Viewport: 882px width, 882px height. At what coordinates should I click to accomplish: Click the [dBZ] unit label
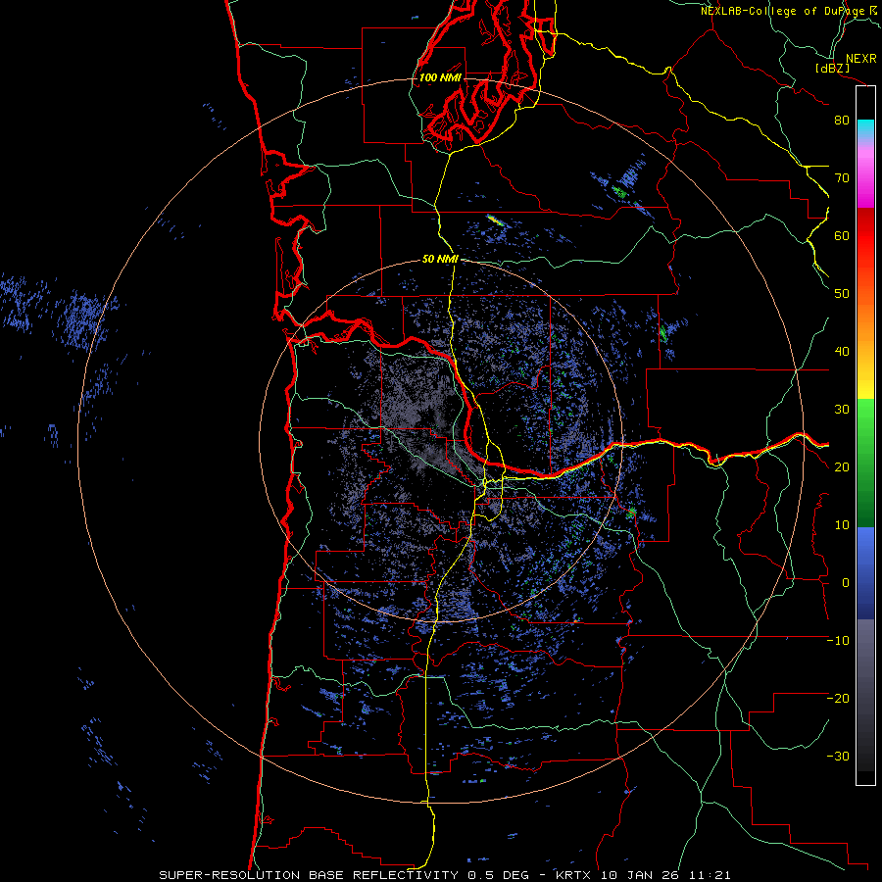point(832,68)
